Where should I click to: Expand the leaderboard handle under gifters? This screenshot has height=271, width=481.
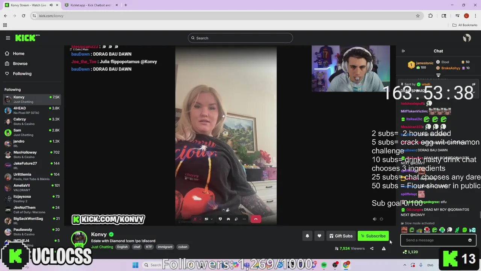click(x=438, y=75)
